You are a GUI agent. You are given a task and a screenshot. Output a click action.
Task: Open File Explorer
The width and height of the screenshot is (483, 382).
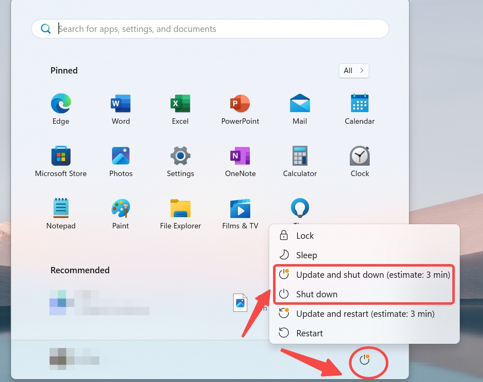tap(180, 214)
